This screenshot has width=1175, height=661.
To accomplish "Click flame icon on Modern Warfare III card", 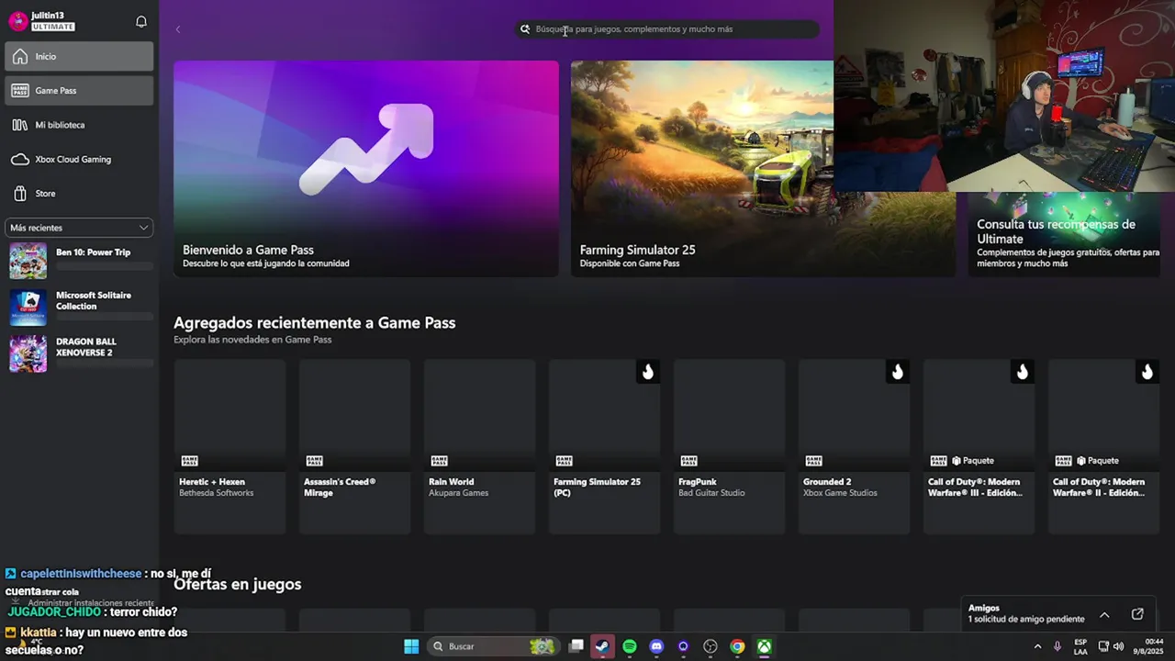I will 1023,371.
